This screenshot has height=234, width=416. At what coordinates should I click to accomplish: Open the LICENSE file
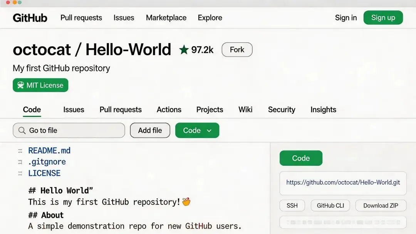pos(44,173)
